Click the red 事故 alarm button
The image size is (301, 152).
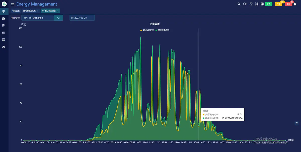tap(288, 4)
